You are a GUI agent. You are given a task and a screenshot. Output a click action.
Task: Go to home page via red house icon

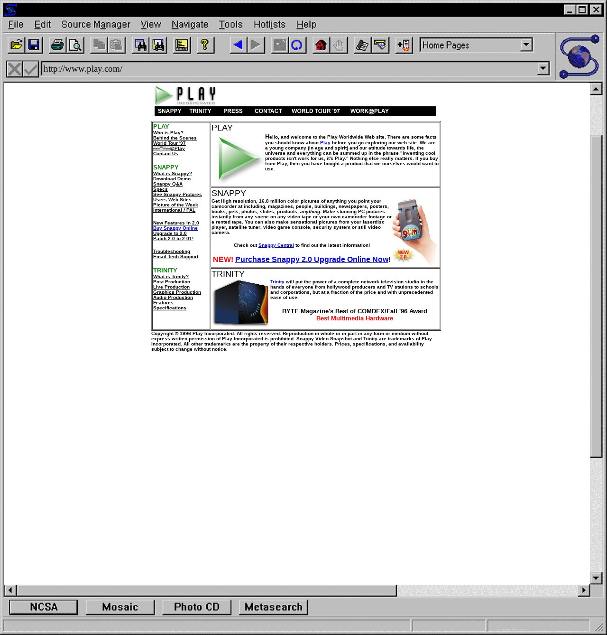pos(321,45)
